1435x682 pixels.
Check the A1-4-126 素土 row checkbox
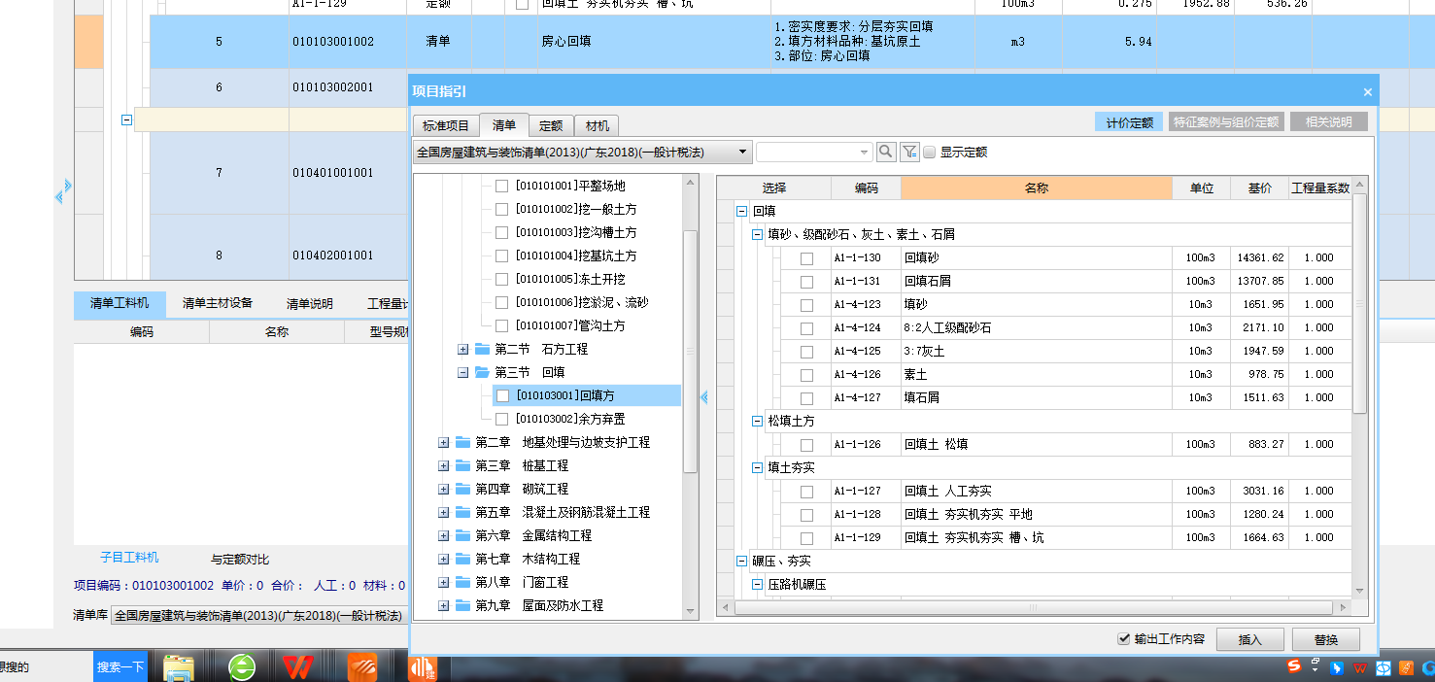(806, 375)
